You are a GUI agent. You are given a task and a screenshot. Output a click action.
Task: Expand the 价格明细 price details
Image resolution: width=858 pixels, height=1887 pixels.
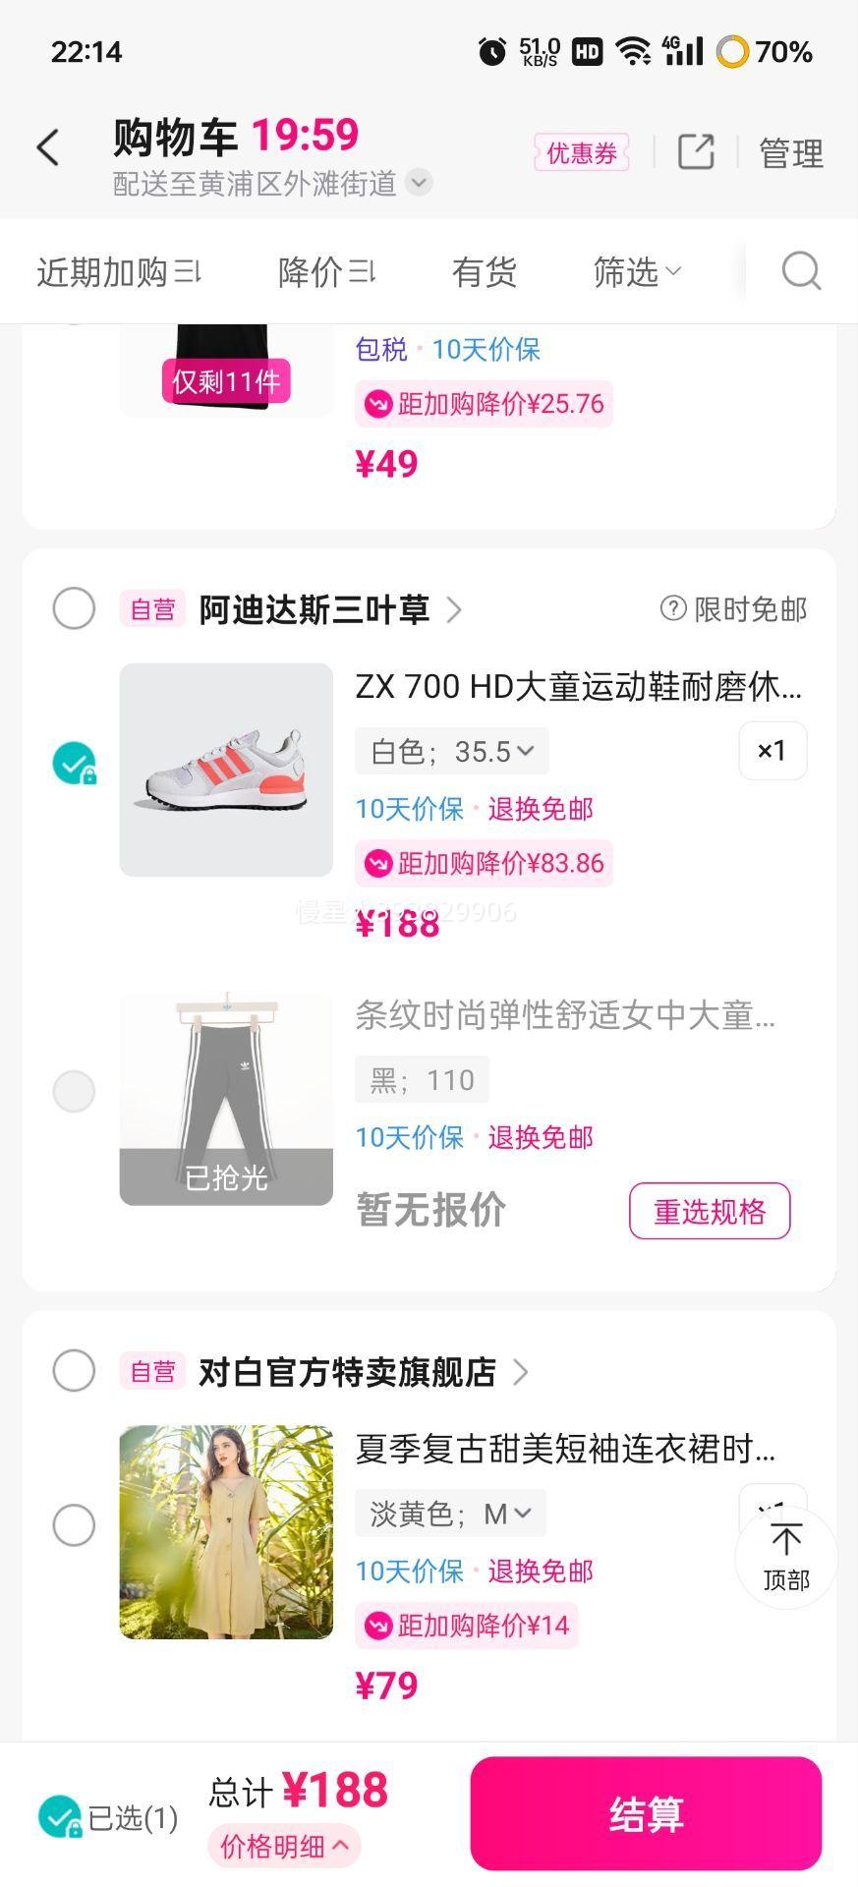click(x=284, y=1846)
